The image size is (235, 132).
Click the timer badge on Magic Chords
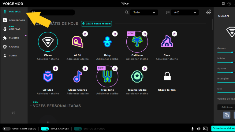pos(85,68)
